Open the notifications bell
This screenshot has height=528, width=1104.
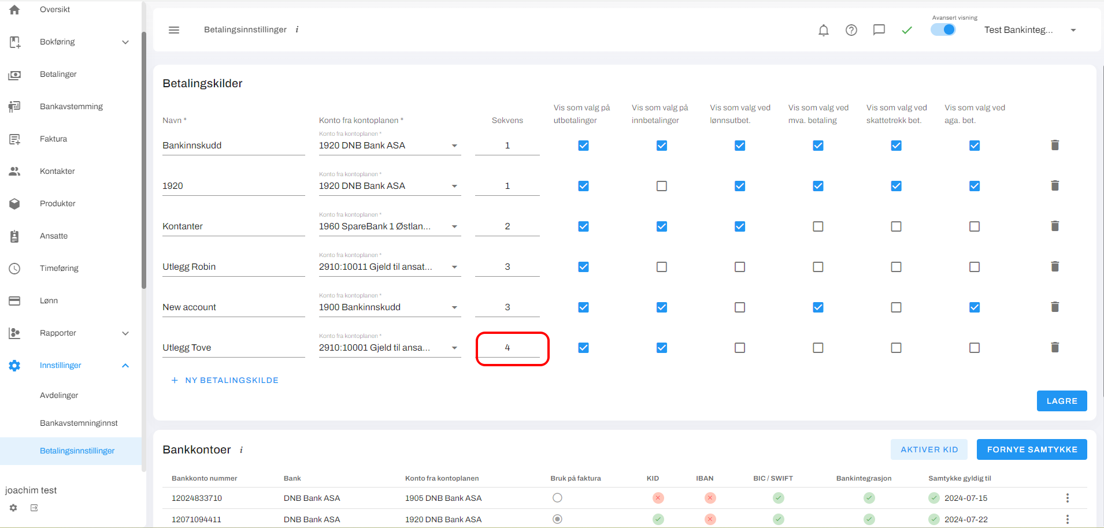824,30
